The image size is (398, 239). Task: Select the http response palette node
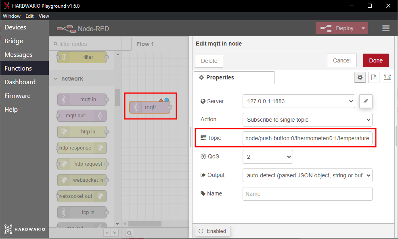[82, 148]
